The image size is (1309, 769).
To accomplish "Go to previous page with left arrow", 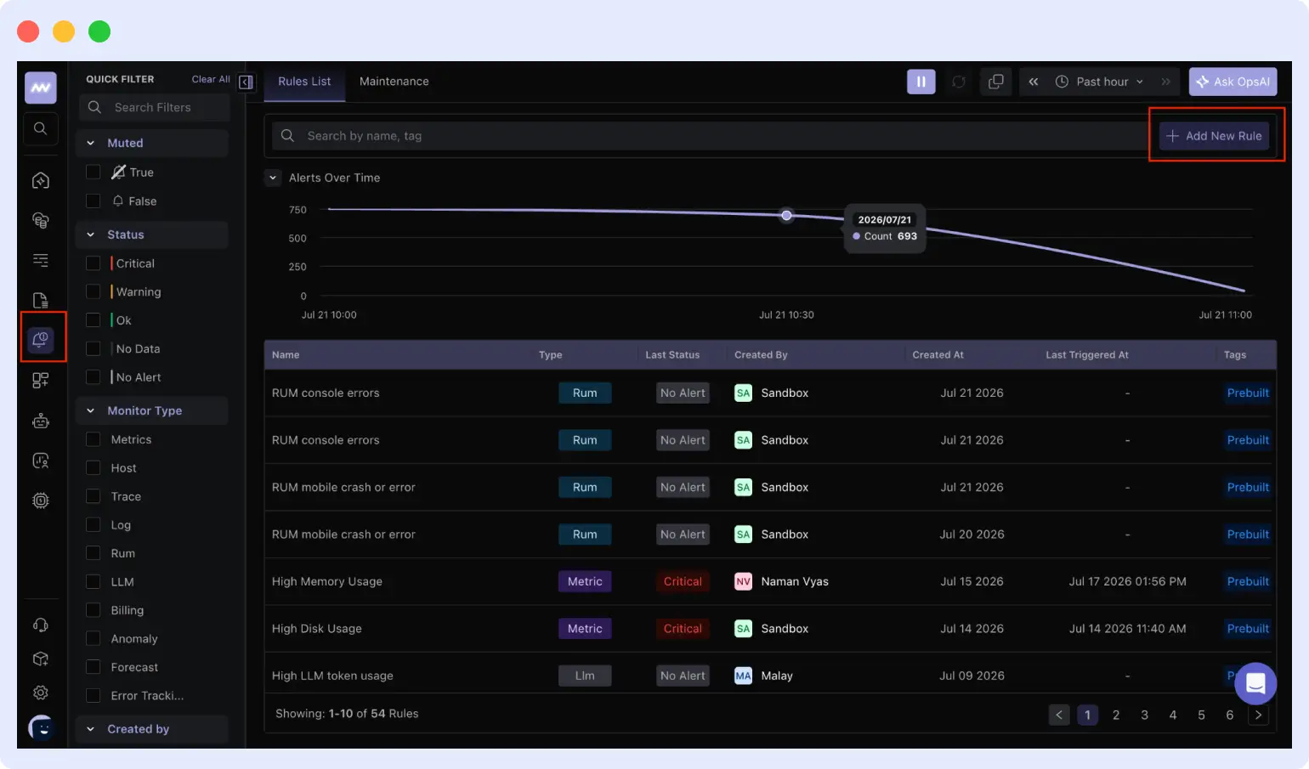I will 1059,715.
